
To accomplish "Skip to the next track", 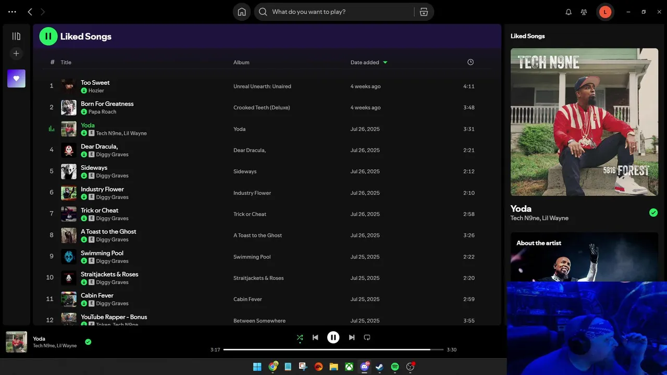I will (352, 337).
